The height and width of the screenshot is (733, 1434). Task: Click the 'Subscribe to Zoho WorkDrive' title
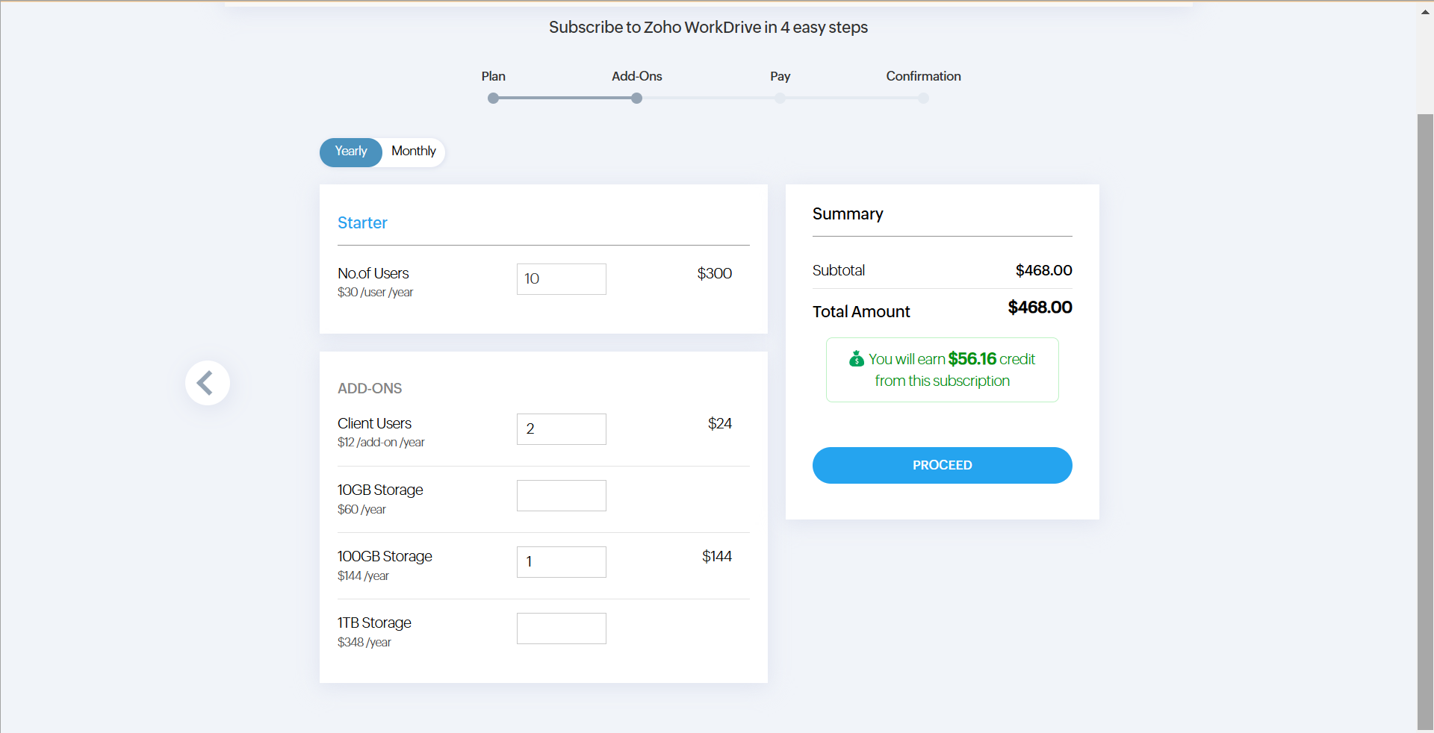pyautogui.click(x=708, y=28)
